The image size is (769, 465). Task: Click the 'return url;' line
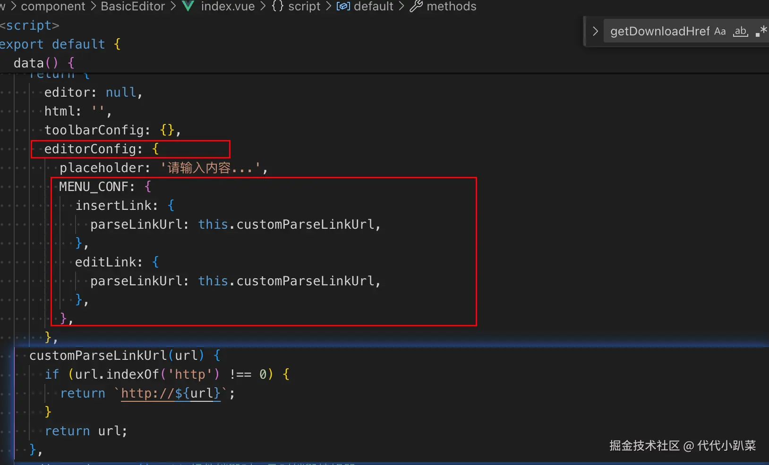pyautogui.click(x=86, y=431)
